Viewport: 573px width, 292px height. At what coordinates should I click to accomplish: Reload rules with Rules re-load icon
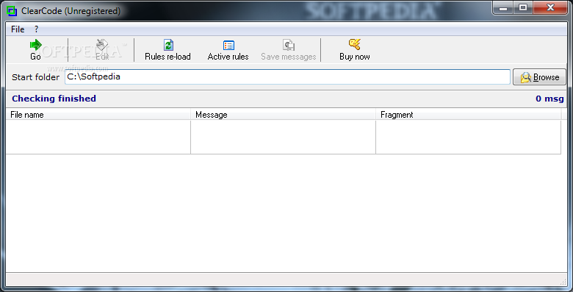click(x=167, y=45)
